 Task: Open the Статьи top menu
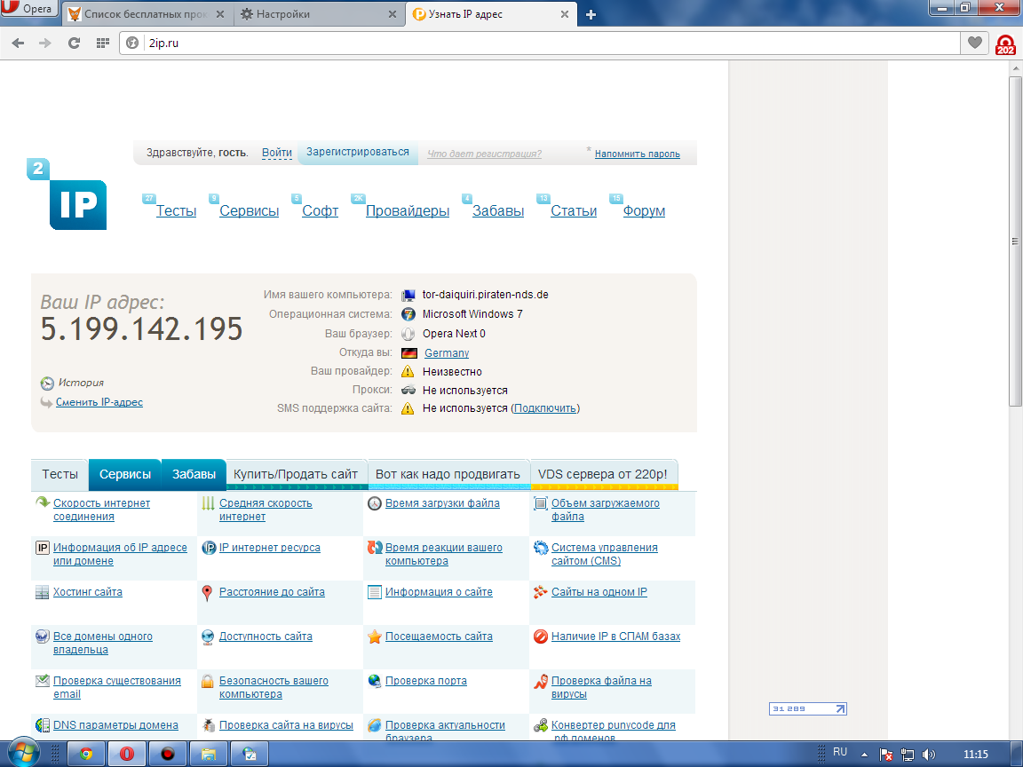tap(574, 210)
